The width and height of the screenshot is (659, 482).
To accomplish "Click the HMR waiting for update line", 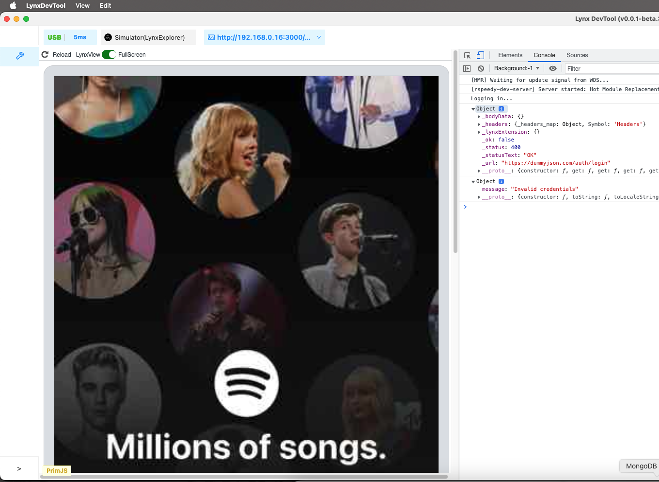I will coord(540,80).
